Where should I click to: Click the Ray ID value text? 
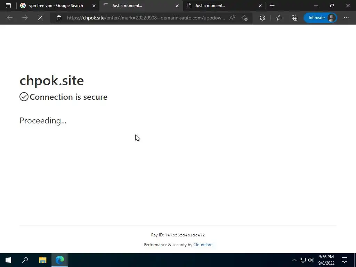point(185,235)
